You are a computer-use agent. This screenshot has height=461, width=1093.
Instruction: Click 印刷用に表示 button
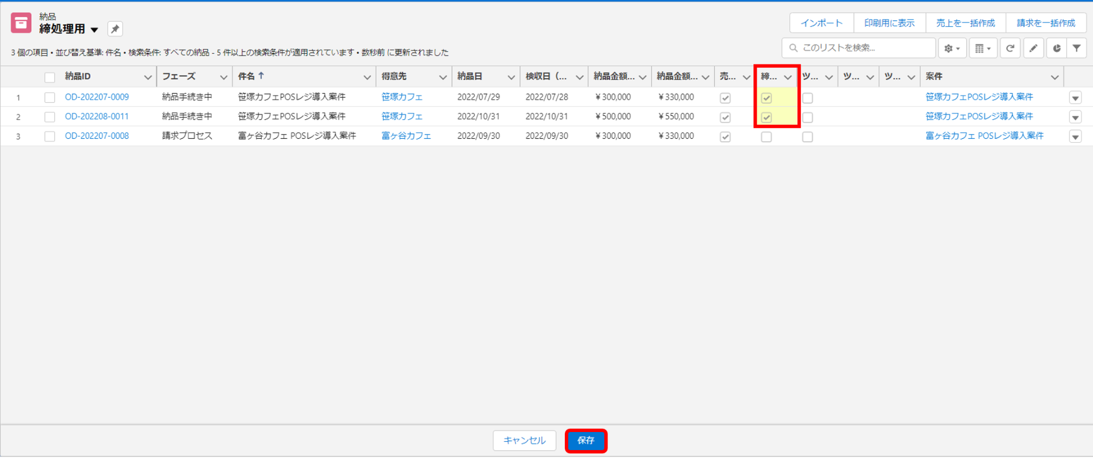tap(890, 23)
